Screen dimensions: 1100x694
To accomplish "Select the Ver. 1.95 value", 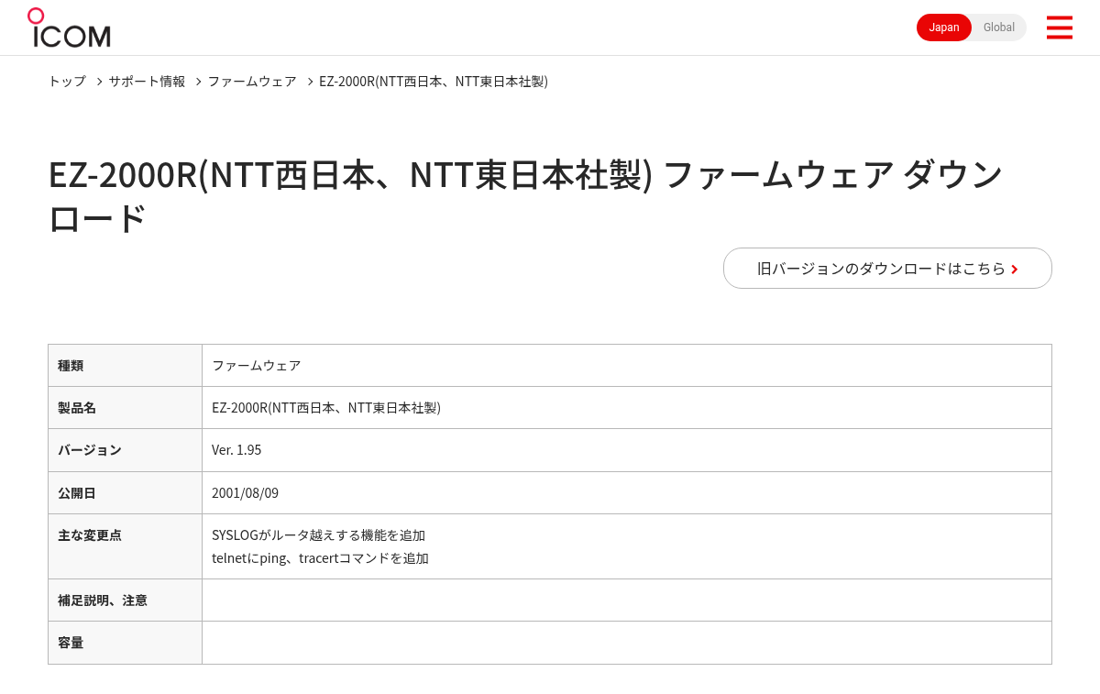I will (x=236, y=450).
